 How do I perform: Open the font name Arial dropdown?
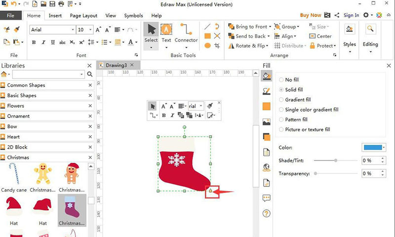73,30
